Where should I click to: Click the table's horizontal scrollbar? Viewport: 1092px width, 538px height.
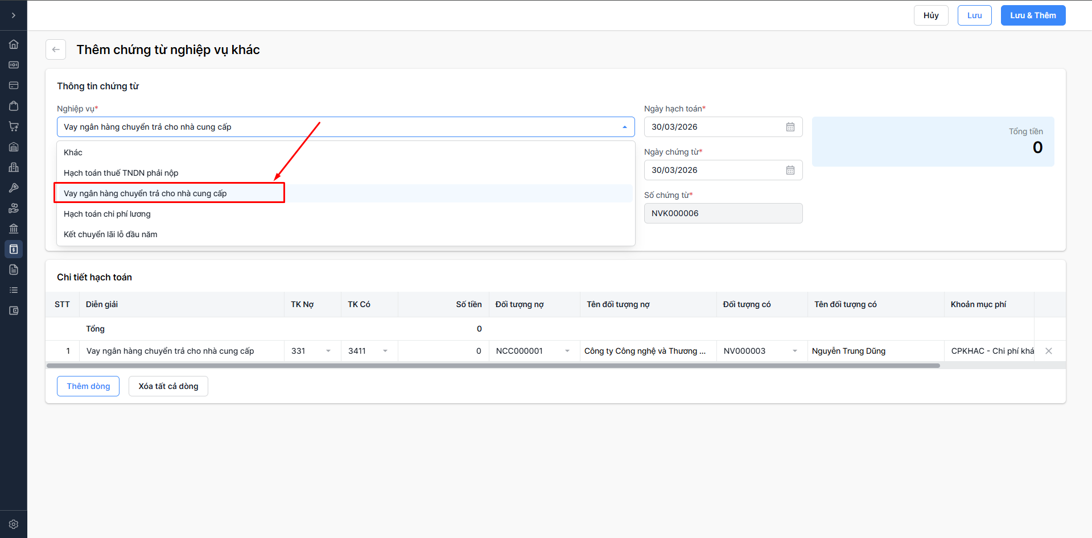click(x=493, y=366)
